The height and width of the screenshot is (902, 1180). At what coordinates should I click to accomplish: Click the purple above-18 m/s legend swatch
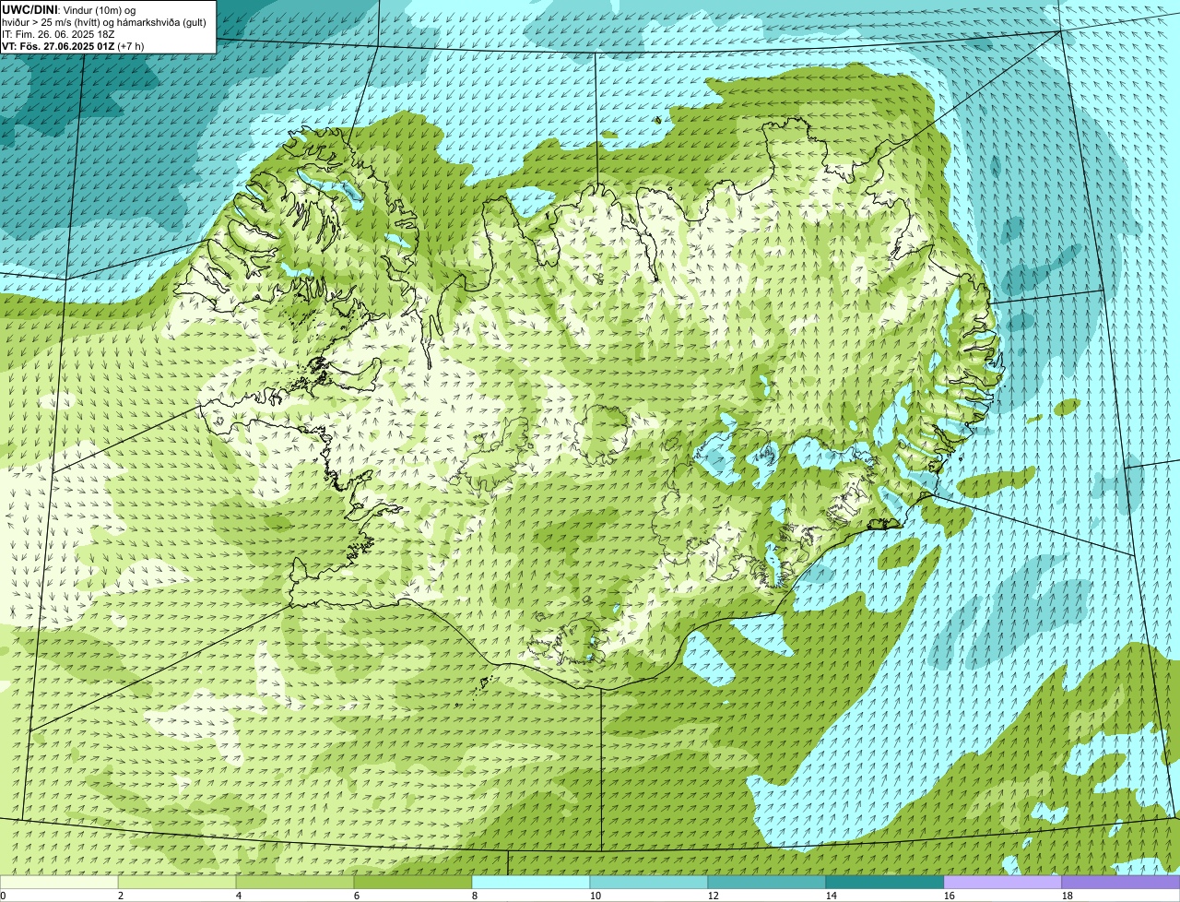click(1121, 883)
